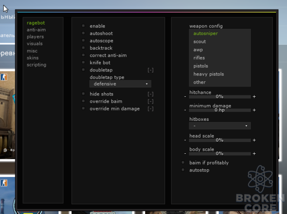Click the plus icon next to head scale

tap(254, 140)
